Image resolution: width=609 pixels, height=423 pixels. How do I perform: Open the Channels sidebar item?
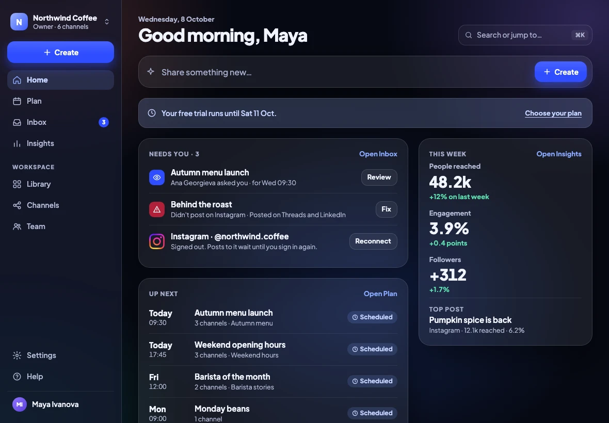[x=60, y=205]
